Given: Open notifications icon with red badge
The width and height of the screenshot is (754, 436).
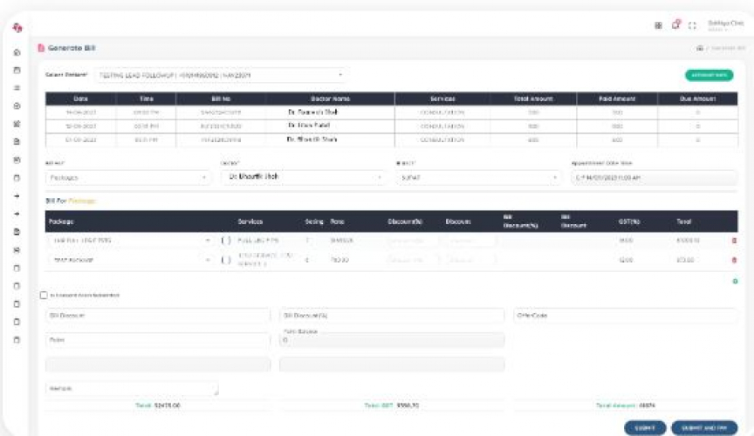Looking at the screenshot, I should 675,24.
